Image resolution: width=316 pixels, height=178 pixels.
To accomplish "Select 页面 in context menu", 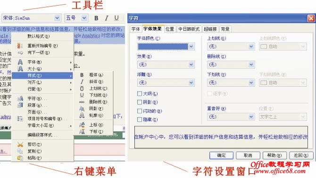I will click(x=42, y=112).
